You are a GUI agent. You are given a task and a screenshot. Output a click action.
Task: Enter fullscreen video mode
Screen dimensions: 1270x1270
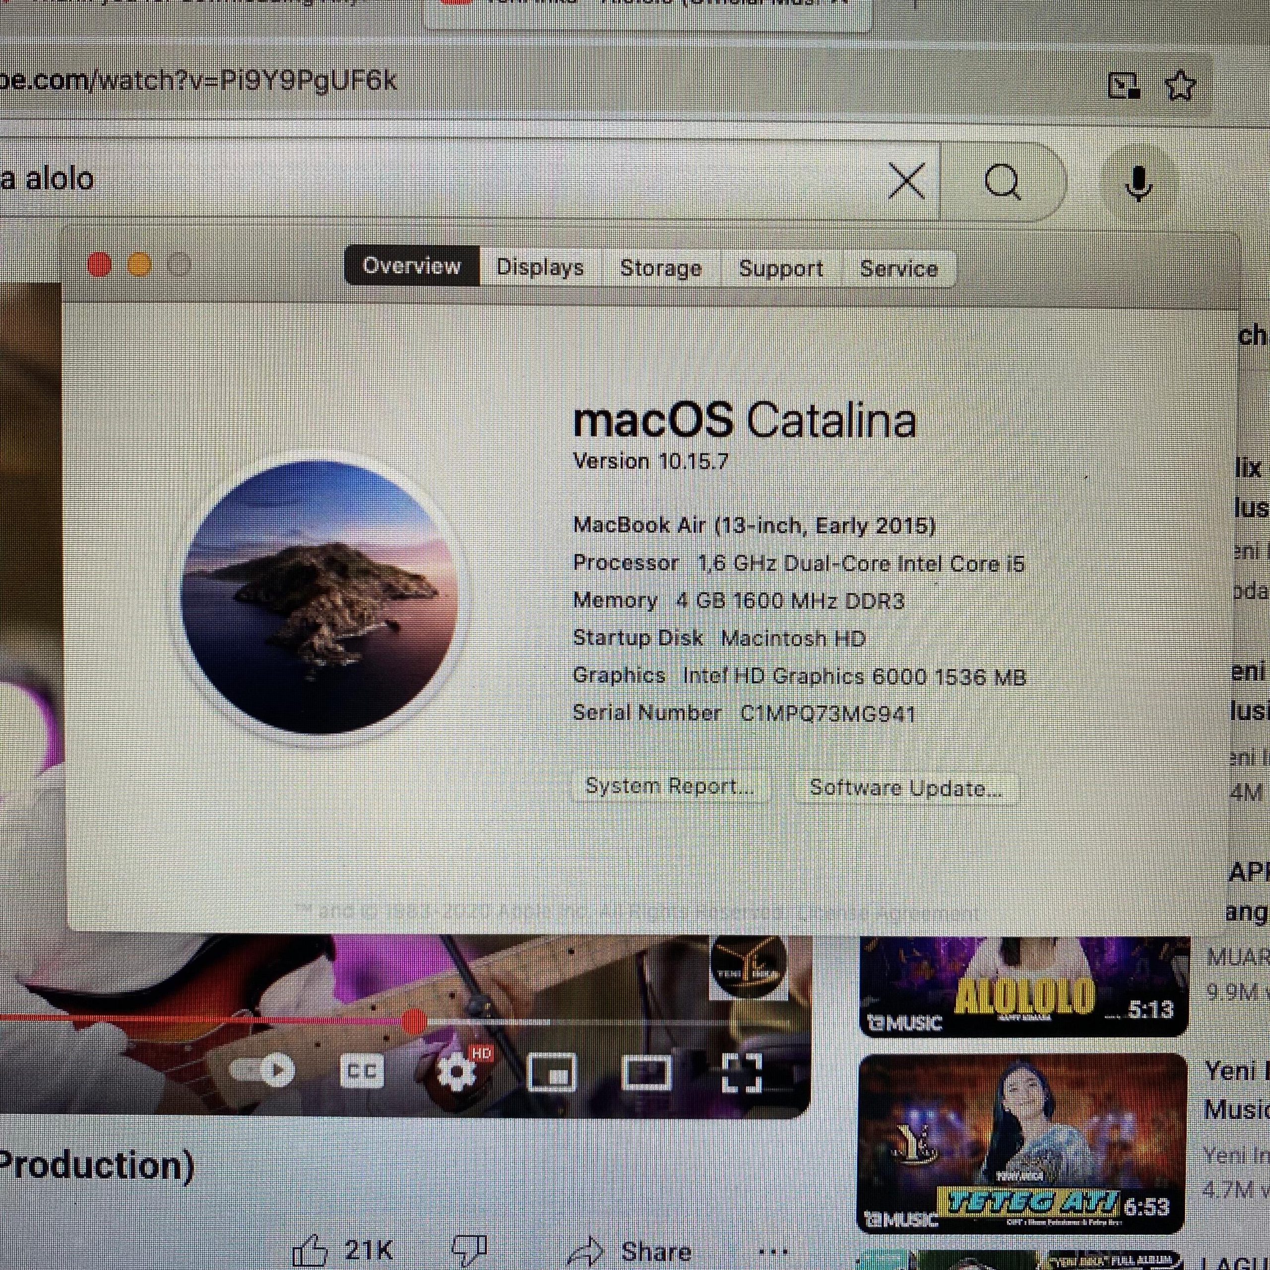(742, 1072)
